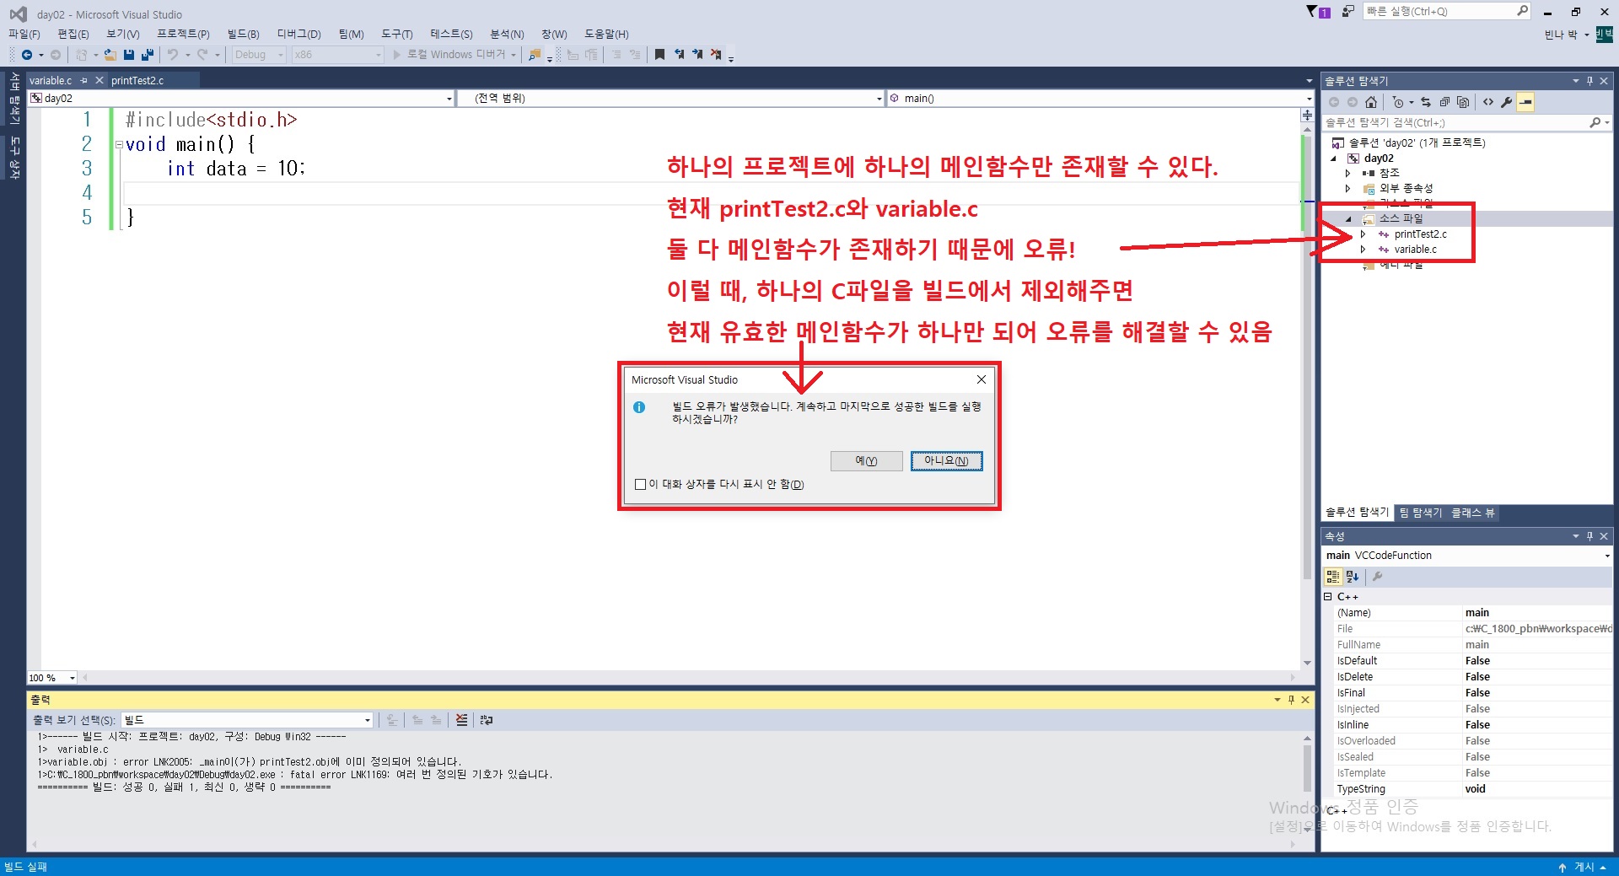Click 서버 탐색기 vertical side tab
Viewport: 1619px width, 876px height.
[x=13, y=98]
